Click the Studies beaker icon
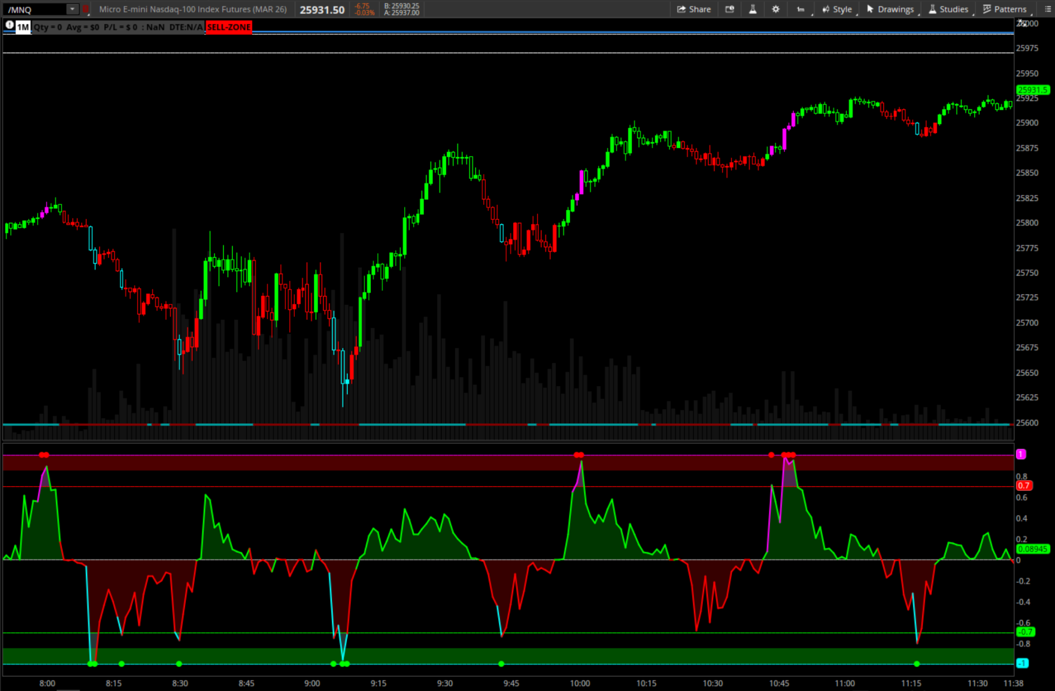 (931, 9)
